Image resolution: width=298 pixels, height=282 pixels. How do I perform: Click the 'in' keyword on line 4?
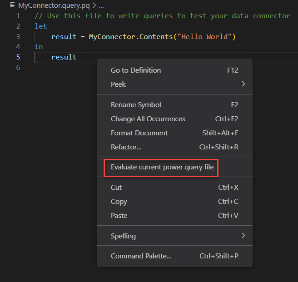click(39, 47)
